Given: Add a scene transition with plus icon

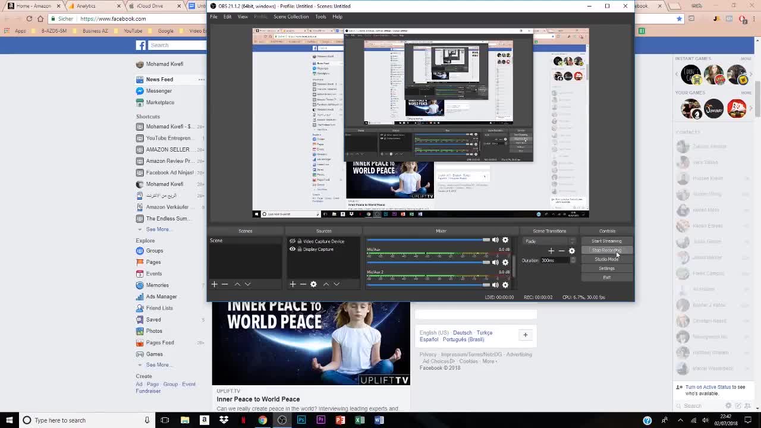Looking at the screenshot, I should (x=551, y=251).
